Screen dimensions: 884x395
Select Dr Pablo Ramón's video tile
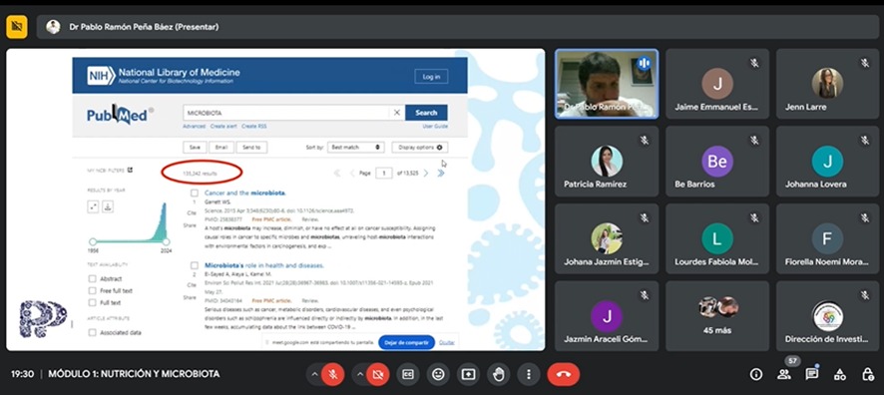tap(606, 84)
